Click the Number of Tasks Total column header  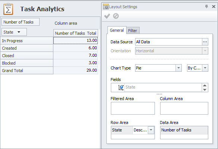pos(76,33)
